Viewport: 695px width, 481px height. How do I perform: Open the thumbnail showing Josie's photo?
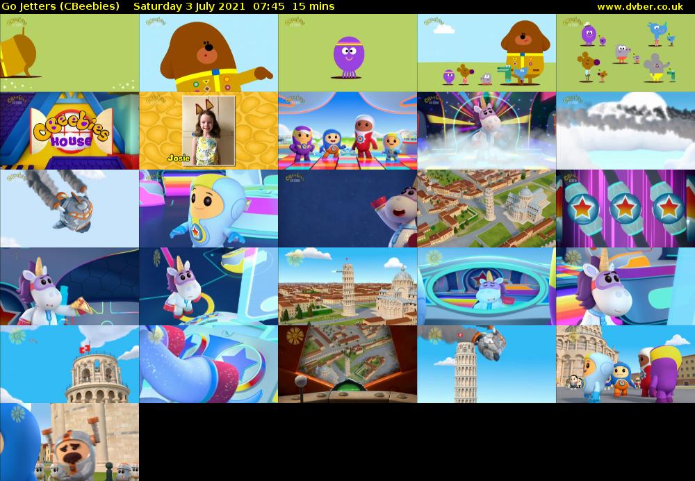click(x=208, y=131)
